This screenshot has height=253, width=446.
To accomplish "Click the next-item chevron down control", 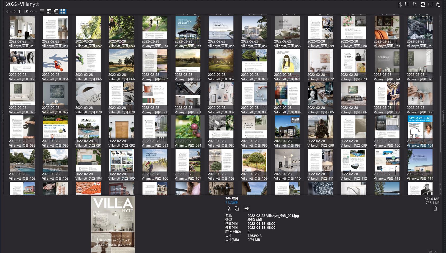I will click(x=36, y=11).
